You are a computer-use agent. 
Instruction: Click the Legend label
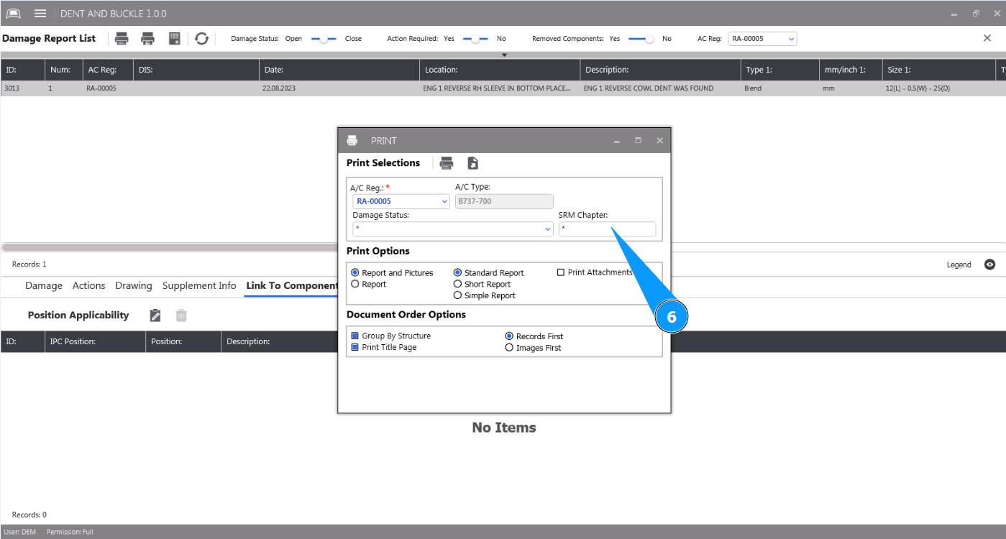click(x=959, y=264)
